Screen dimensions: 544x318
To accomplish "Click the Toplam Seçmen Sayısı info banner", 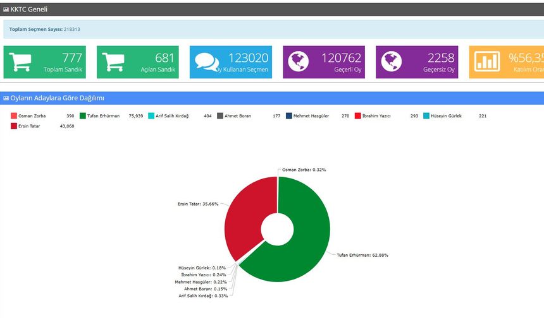I will [x=272, y=29].
